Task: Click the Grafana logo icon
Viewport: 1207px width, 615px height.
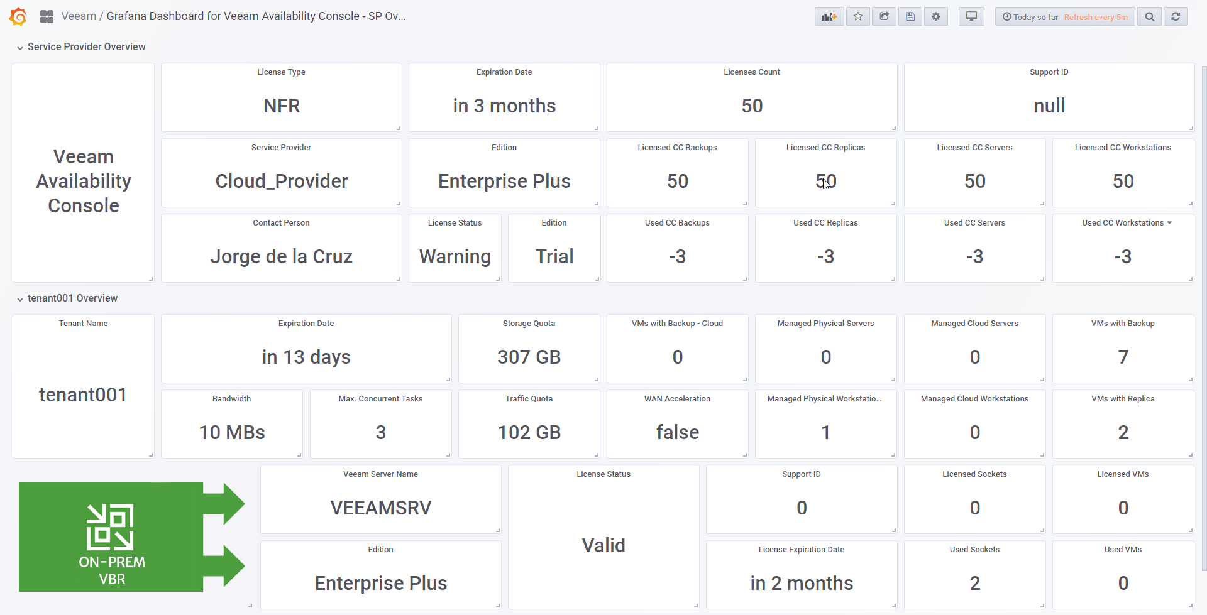Action: tap(18, 17)
